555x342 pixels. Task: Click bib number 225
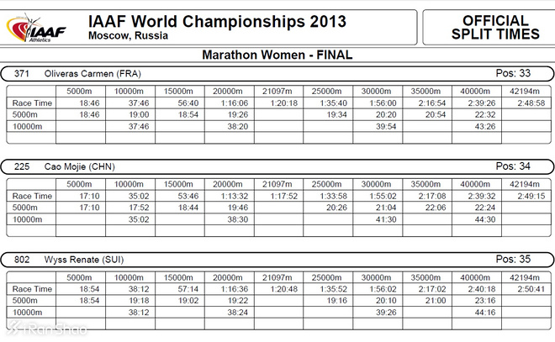click(x=22, y=166)
